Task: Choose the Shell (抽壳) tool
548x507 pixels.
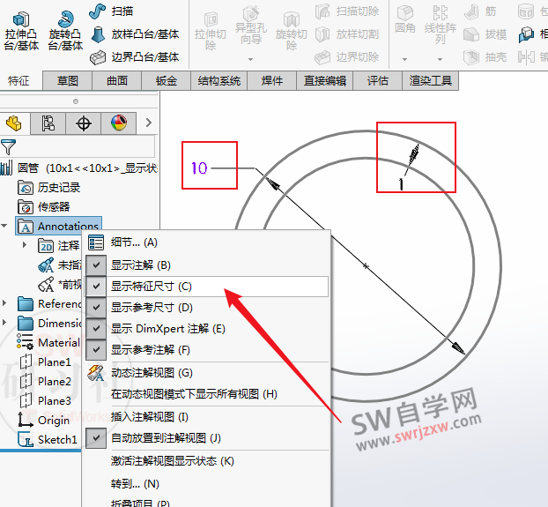Action: [x=485, y=57]
